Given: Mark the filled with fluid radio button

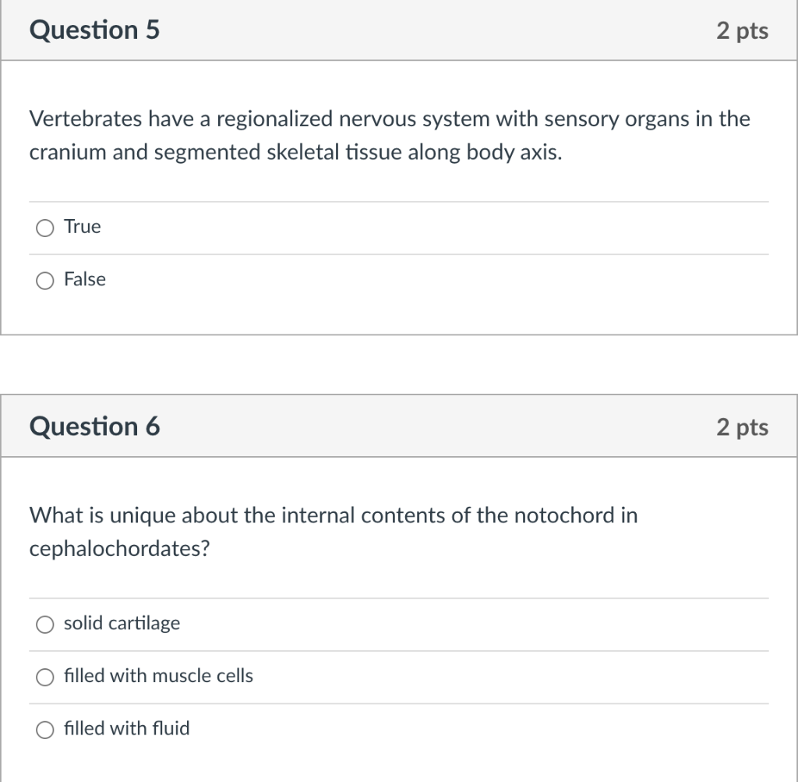Looking at the screenshot, I should coord(45,730).
